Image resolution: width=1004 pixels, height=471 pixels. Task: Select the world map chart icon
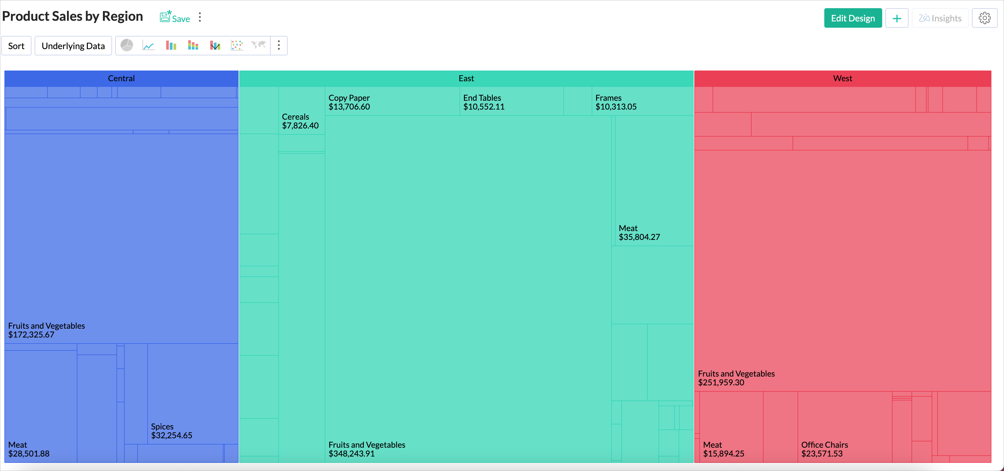click(x=258, y=46)
